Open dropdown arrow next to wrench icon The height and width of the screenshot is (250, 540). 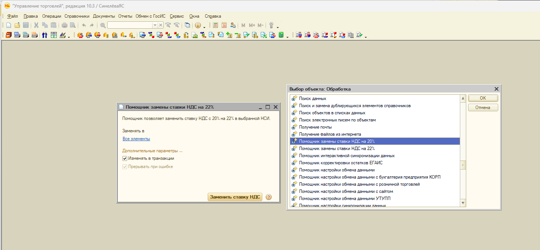coord(278,27)
